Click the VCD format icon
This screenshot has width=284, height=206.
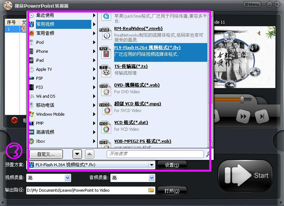[x=105, y=127]
